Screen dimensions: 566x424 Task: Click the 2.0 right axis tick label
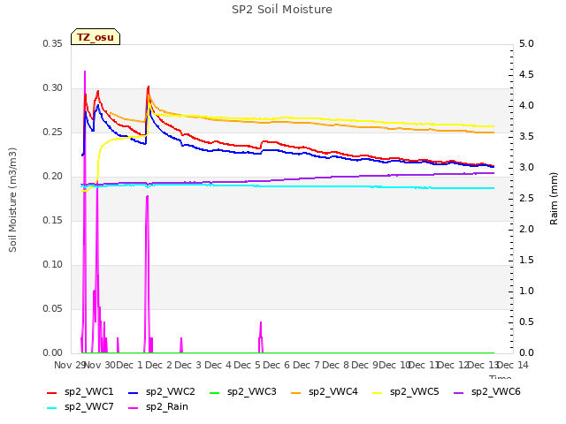point(526,230)
